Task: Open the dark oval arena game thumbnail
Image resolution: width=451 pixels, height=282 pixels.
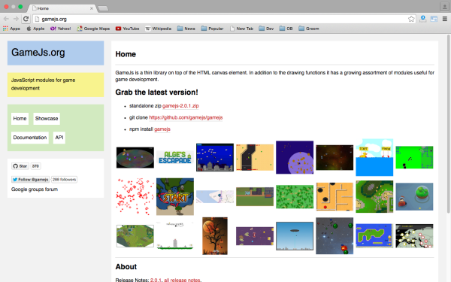Action: 135,157
